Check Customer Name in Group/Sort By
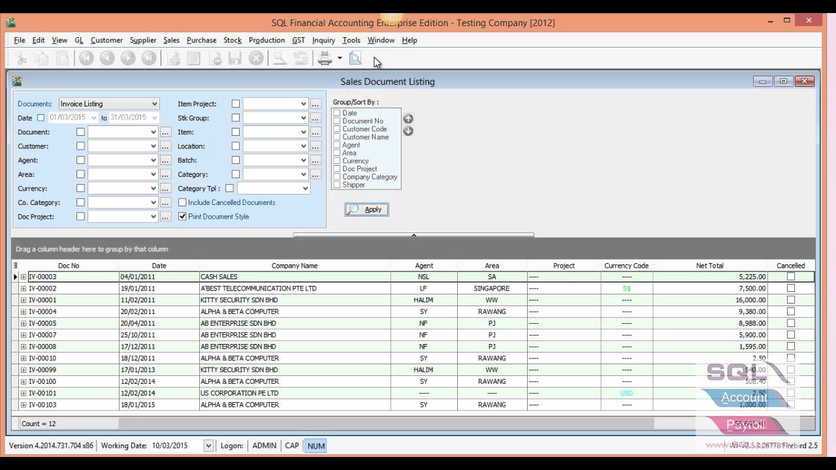The width and height of the screenshot is (836, 470). coord(337,137)
